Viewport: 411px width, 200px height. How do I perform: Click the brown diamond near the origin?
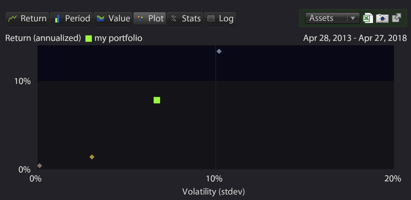coord(39,166)
